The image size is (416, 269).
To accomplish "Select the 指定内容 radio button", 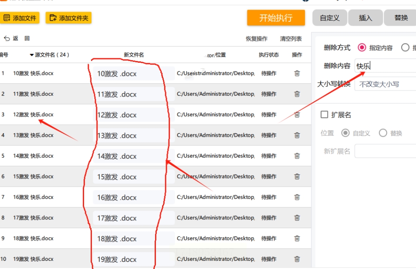I will pyautogui.click(x=362, y=48).
